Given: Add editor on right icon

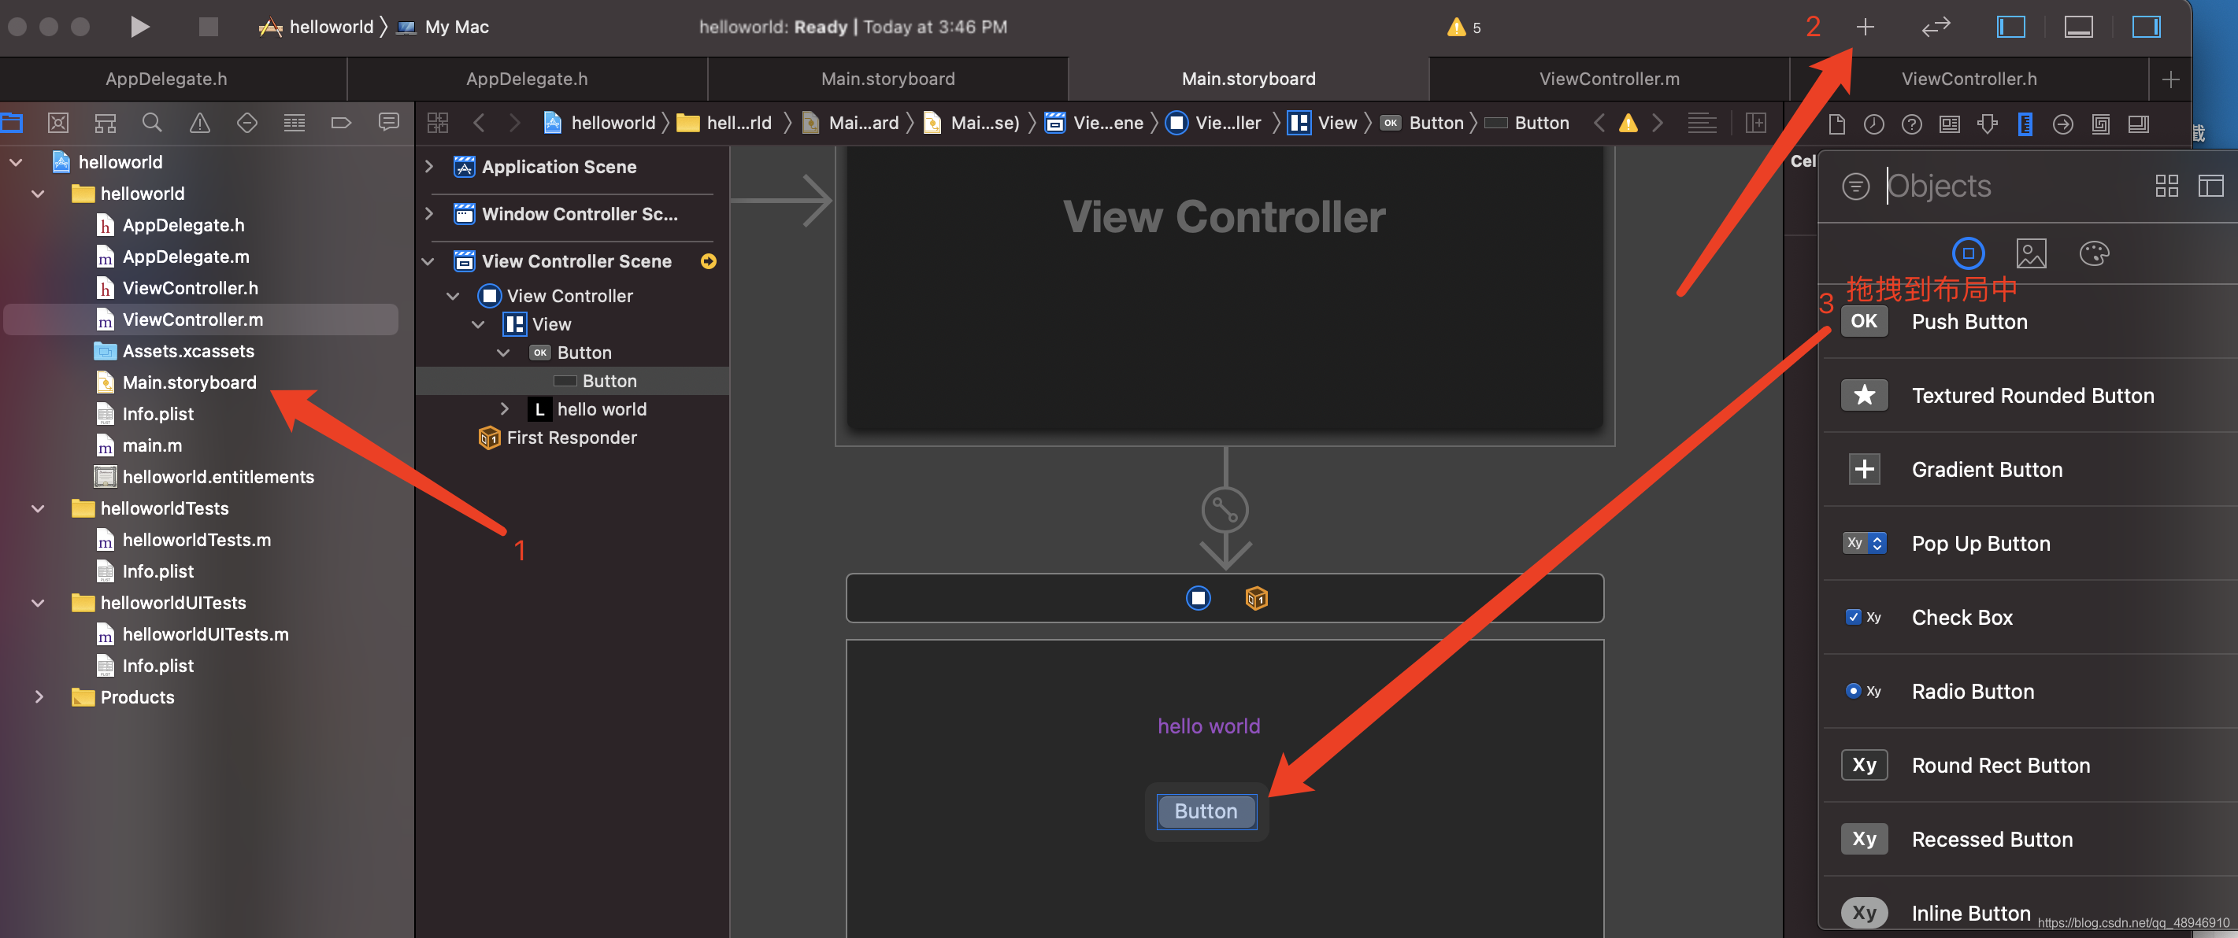Looking at the screenshot, I should (1756, 123).
